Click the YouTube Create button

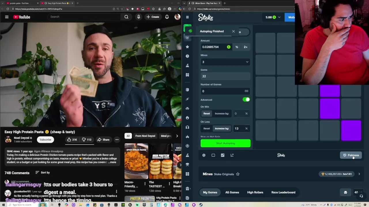pos(153,17)
